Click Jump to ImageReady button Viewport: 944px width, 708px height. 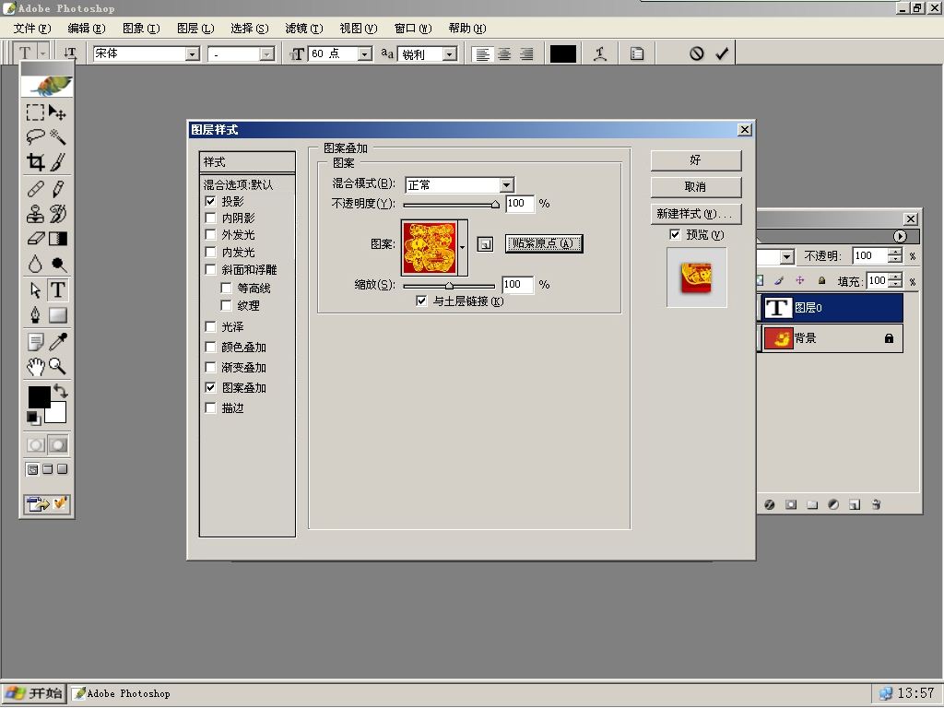tap(47, 503)
